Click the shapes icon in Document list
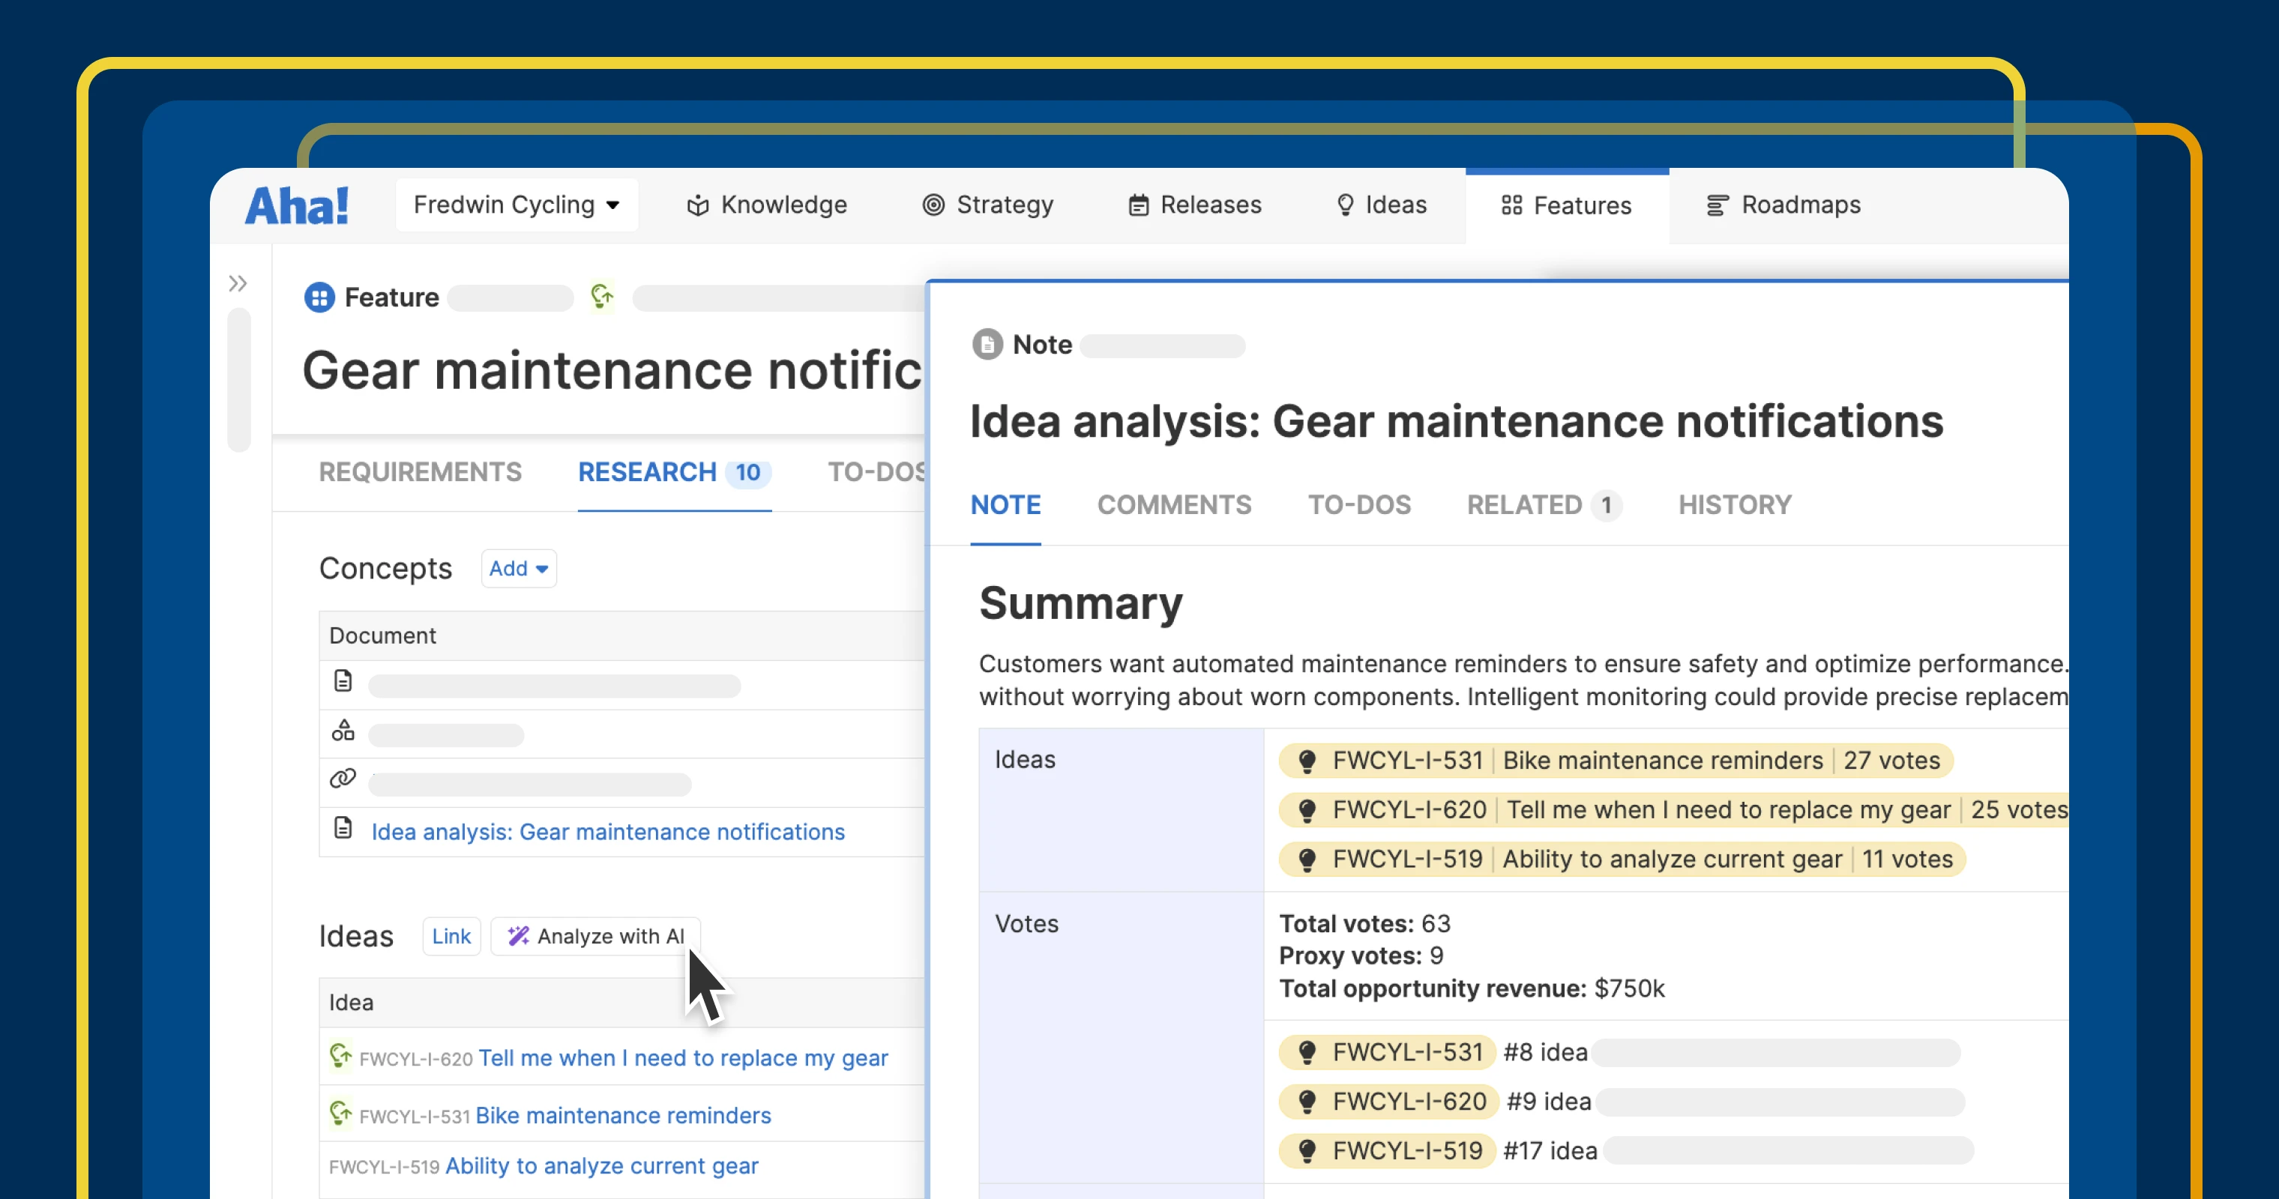This screenshot has height=1199, width=2279. click(343, 731)
